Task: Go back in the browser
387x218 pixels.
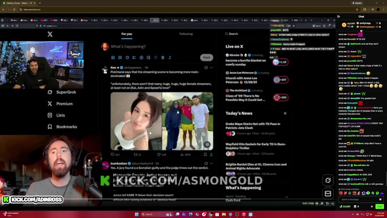Action: tap(3, 9)
